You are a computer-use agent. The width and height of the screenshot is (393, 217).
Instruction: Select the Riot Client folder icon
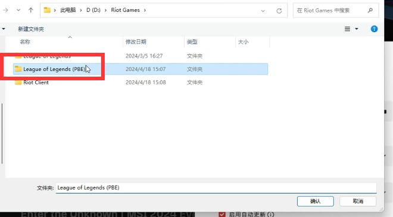click(18, 82)
